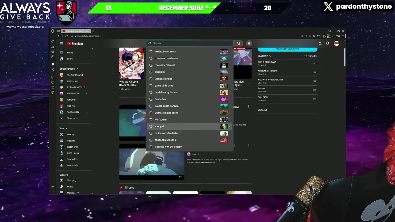The image size is (395, 222).
Task: Click inside the YouTube search field
Action: [x=190, y=43]
